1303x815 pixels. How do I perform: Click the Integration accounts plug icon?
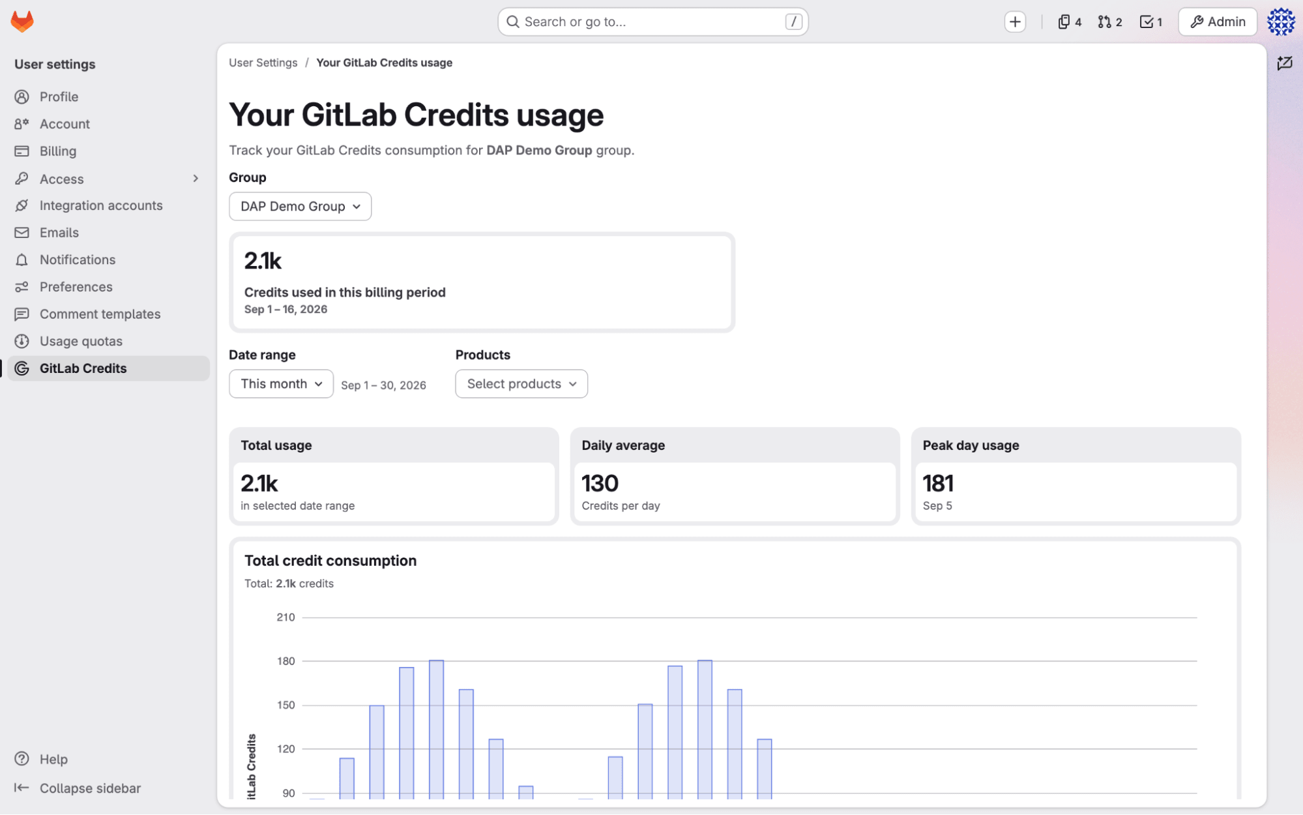(22, 205)
